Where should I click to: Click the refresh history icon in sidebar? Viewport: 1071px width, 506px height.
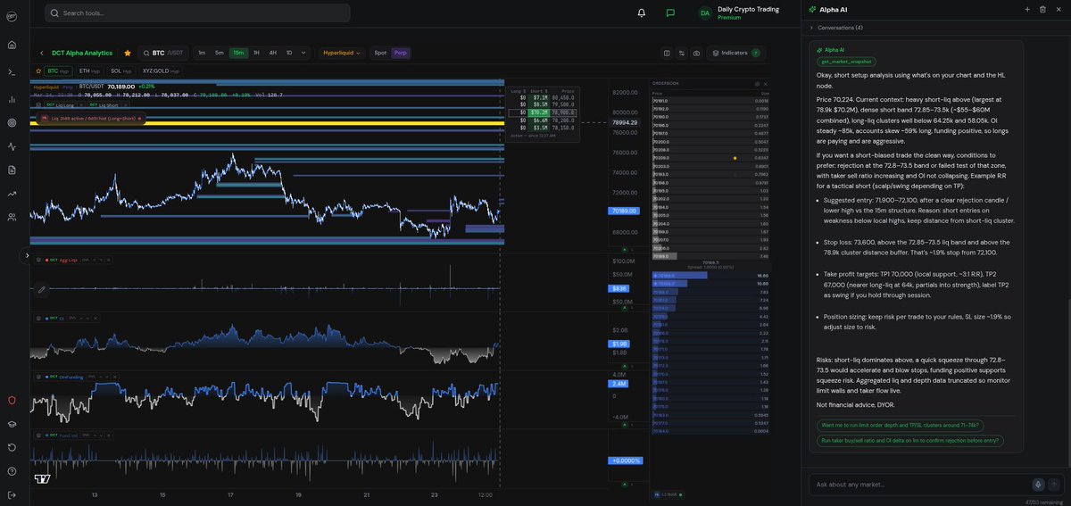12,447
